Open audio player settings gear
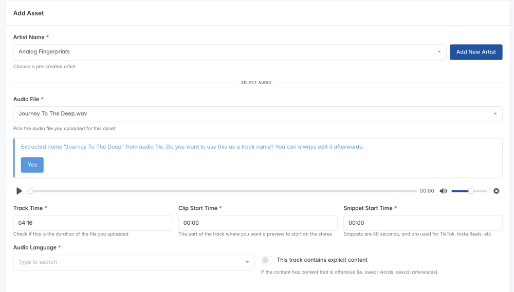The image size is (514, 292). [x=496, y=191]
